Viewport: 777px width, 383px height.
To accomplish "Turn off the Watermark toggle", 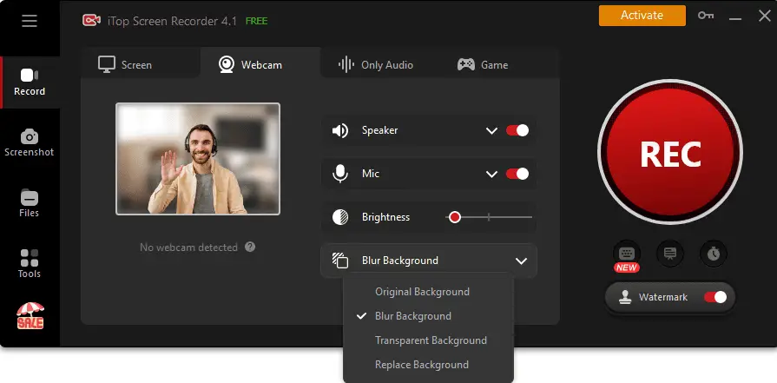I will (x=715, y=297).
